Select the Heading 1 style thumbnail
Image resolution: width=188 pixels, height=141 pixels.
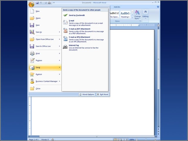coord(125,14)
